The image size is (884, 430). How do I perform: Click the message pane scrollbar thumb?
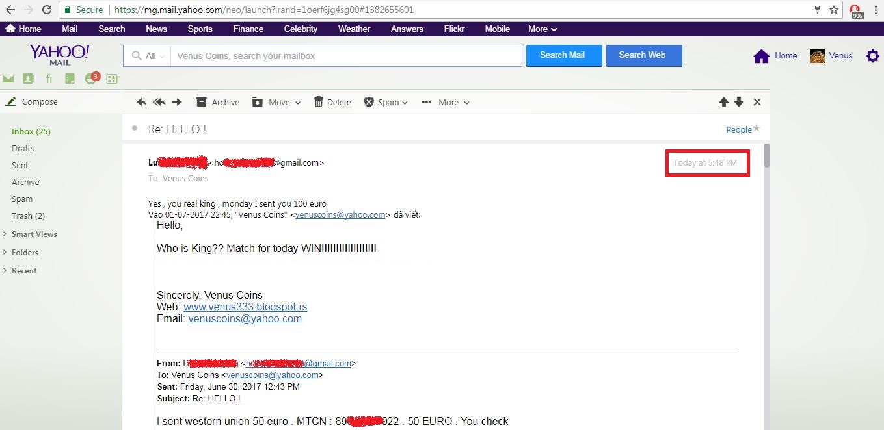click(x=767, y=155)
